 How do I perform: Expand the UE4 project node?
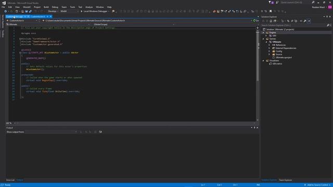click(x=266, y=36)
